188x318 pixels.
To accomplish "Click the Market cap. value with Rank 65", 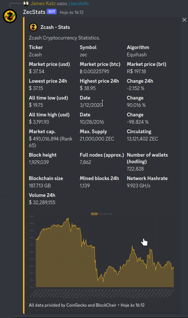I will point(51,142).
